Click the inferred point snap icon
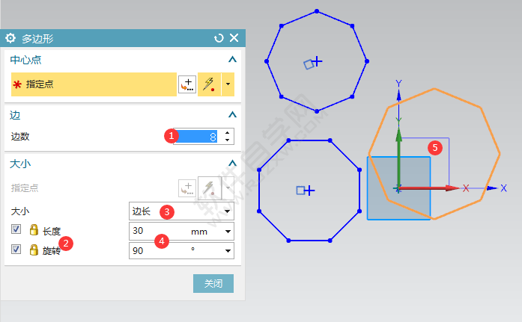522x322 pixels. (x=209, y=84)
